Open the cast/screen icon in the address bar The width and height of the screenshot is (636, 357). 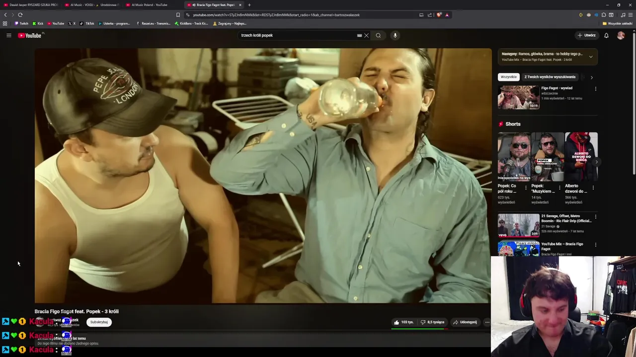click(421, 15)
